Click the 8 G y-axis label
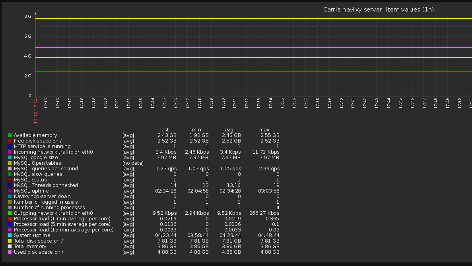 click(28, 17)
